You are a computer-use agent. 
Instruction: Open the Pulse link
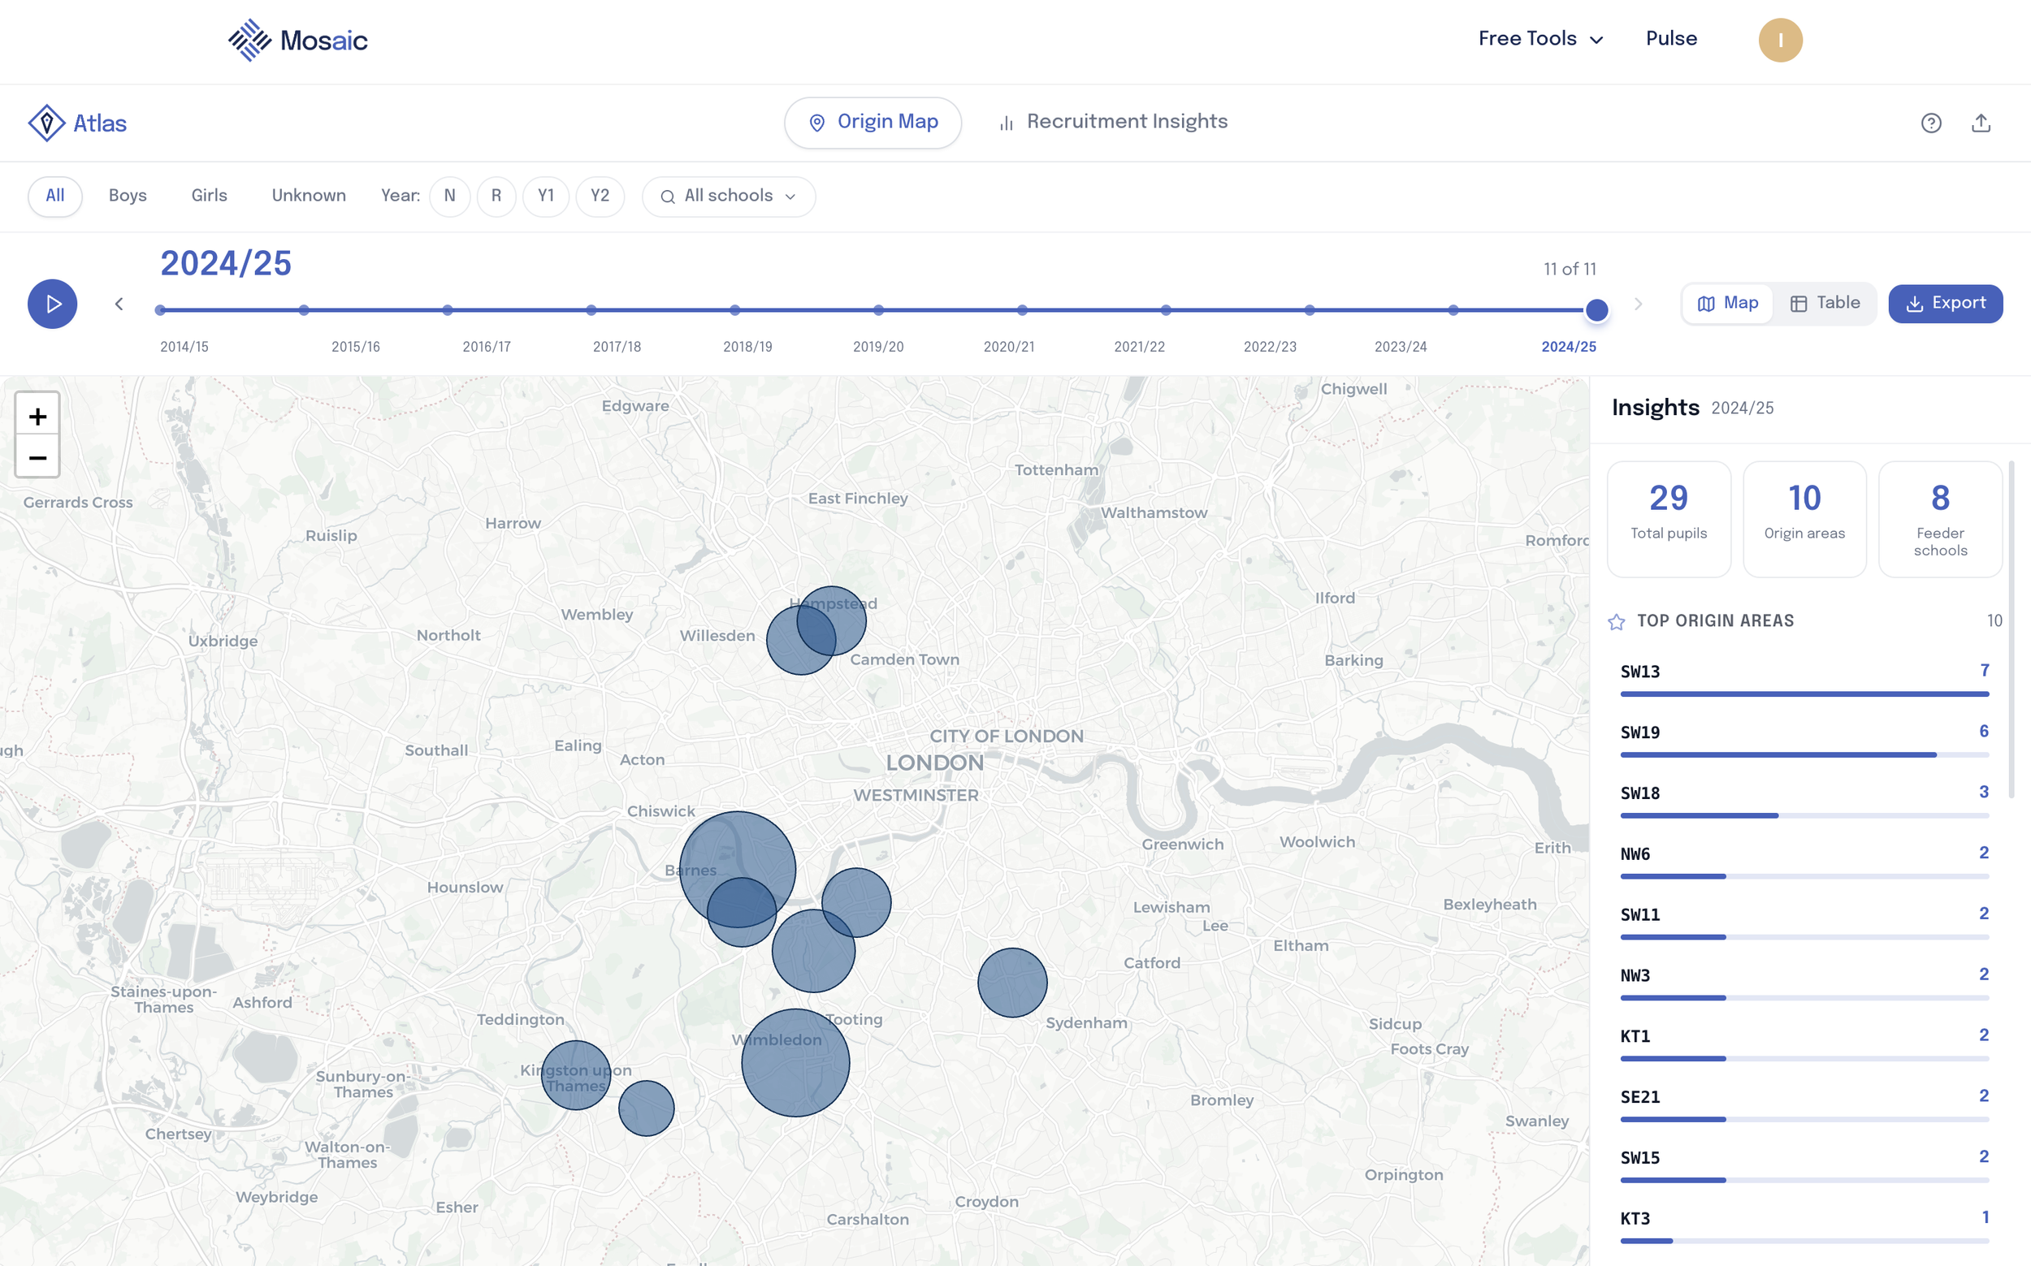[1671, 38]
